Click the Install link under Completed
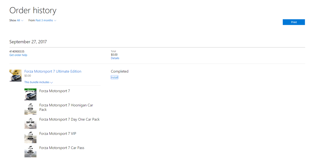 pyautogui.click(x=114, y=77)
